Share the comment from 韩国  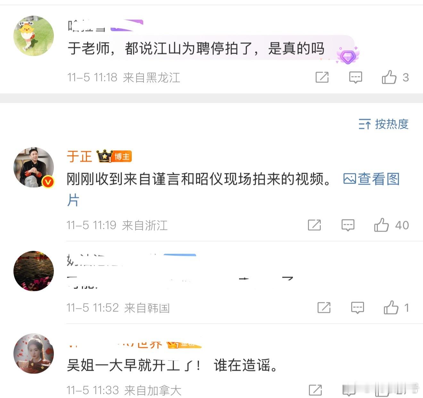[324, 308]
